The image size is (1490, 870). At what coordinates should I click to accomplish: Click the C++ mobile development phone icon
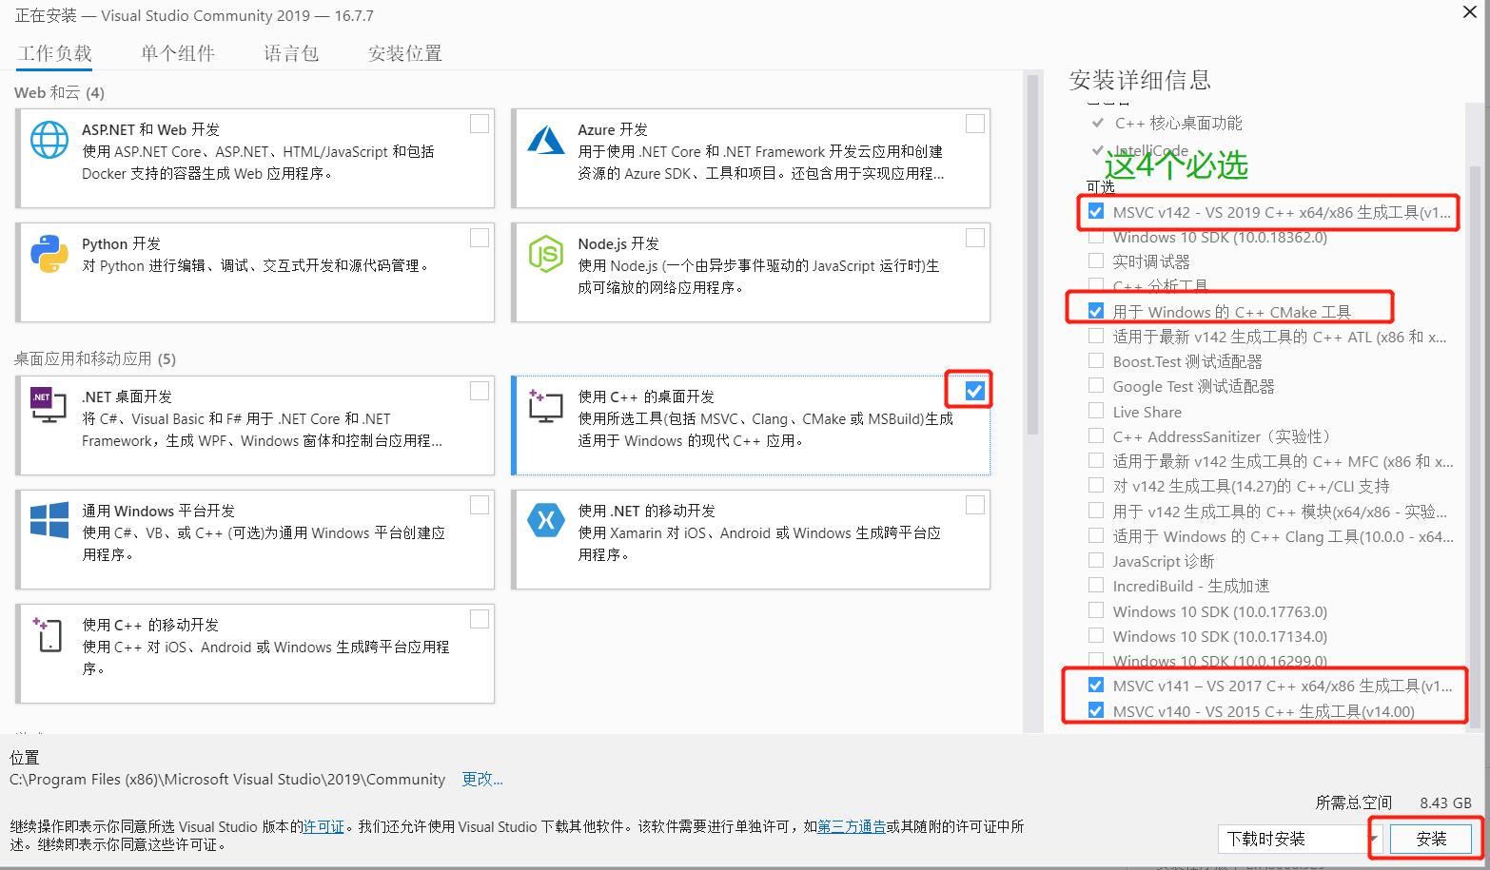48,634
